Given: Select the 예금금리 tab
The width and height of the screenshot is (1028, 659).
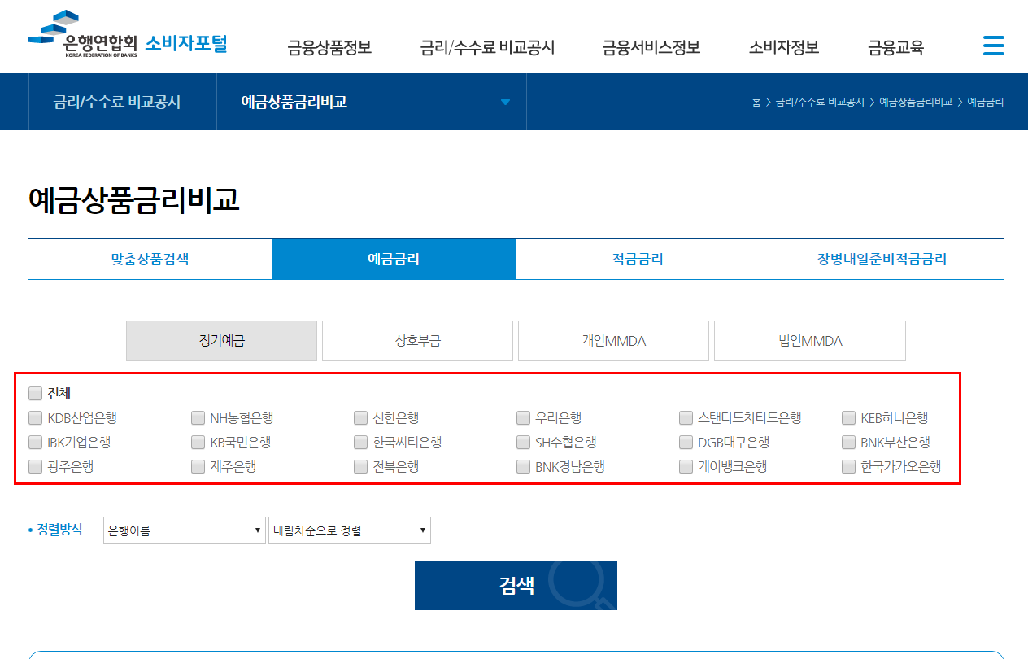Looking at the screenshot, I should tap(394, 260).
